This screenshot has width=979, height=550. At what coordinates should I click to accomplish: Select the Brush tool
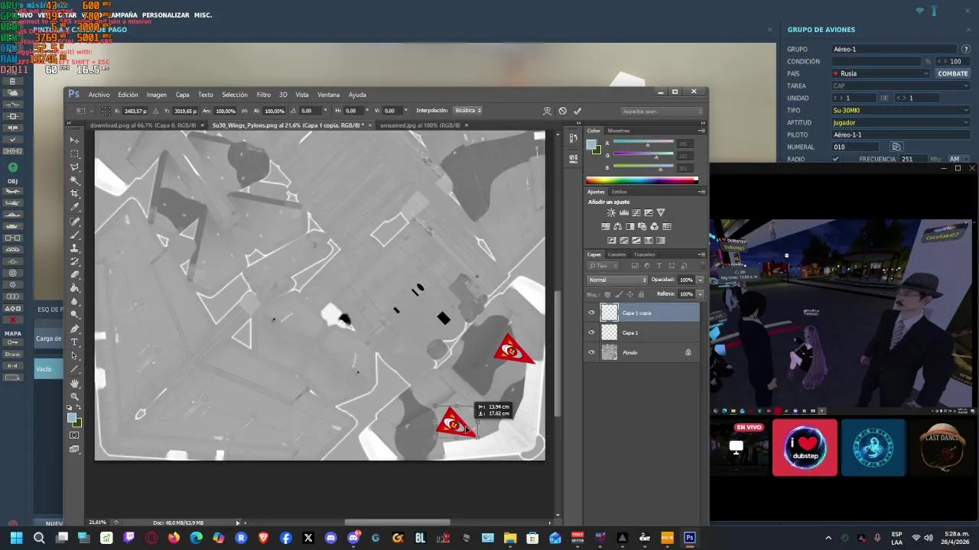74,235
